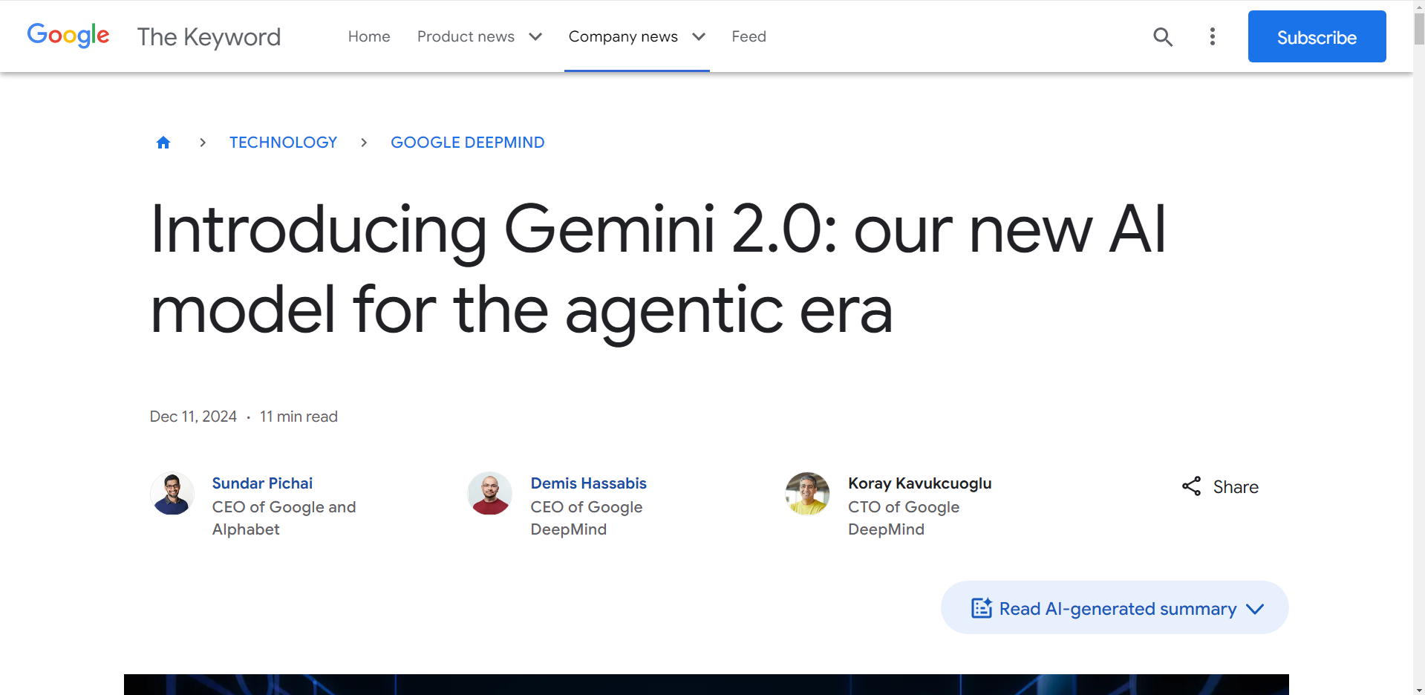Open the search magnifier icon
Screen dimensions: 1425x695
(x=1163, y=36)
